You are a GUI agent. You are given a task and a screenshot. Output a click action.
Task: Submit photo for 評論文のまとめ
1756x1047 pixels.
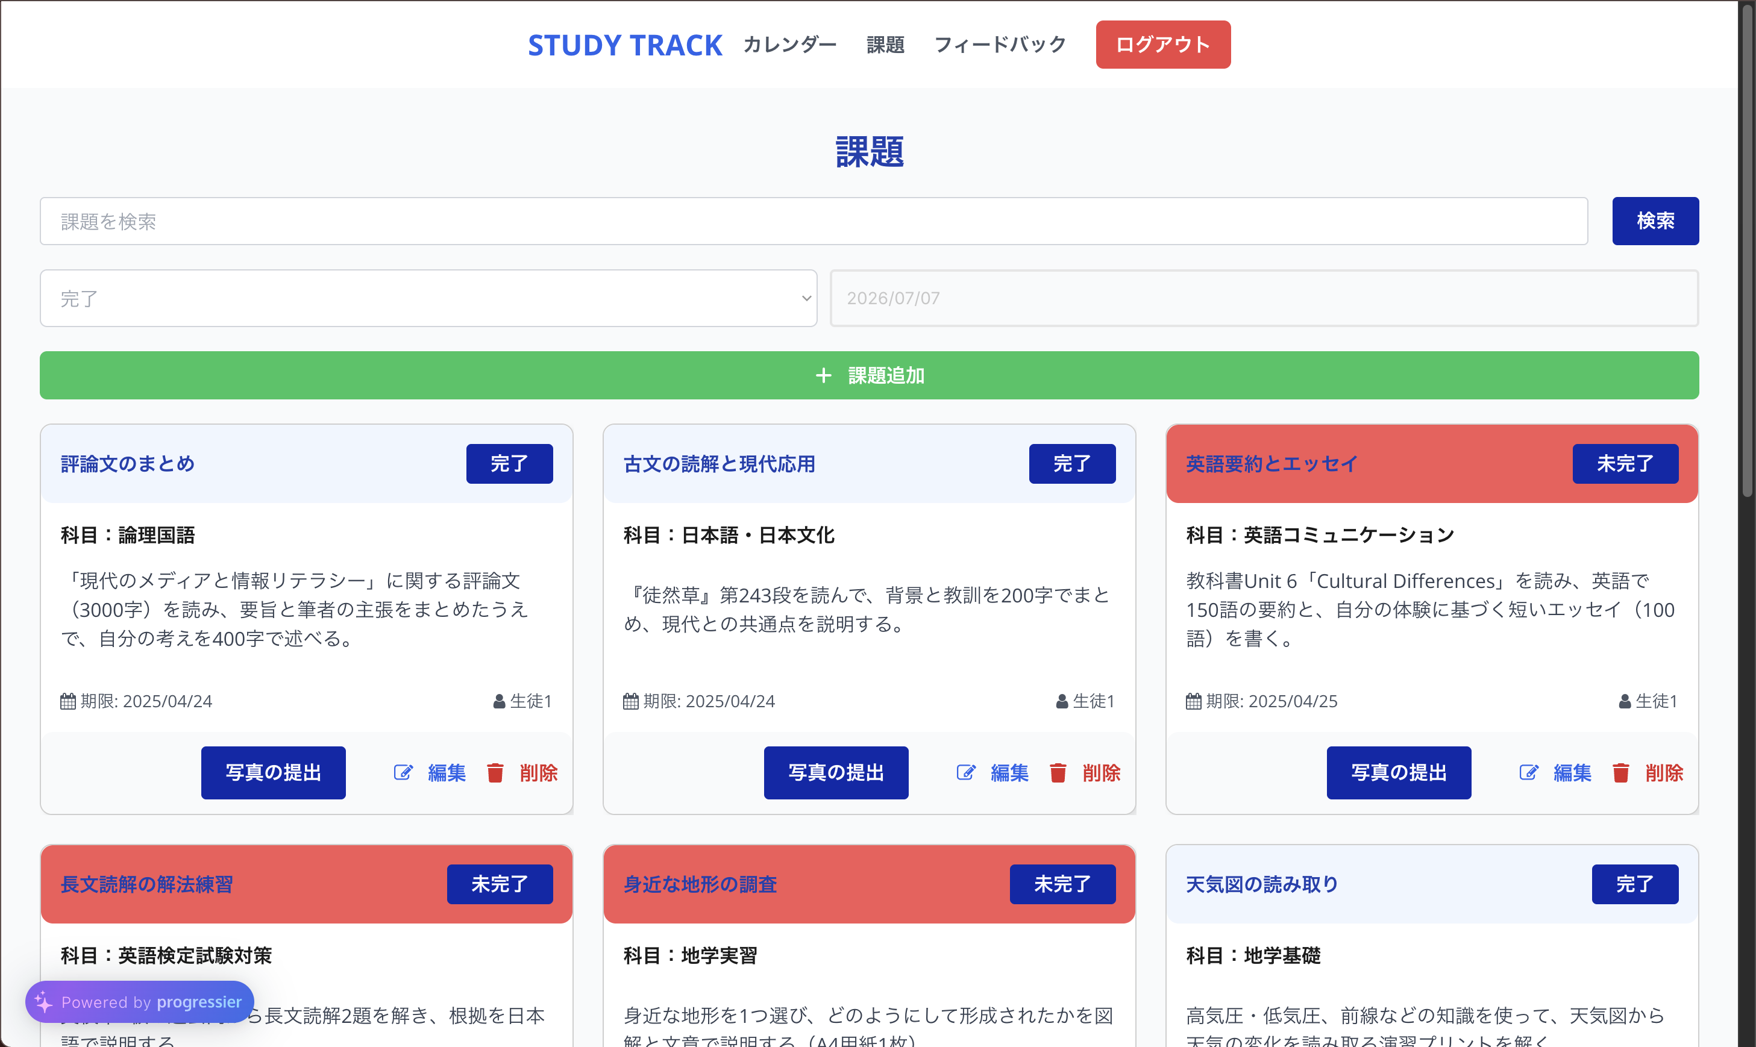click(273, 772)
